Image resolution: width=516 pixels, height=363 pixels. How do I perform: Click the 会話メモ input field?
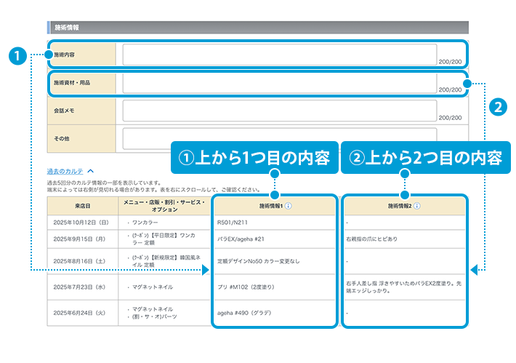[x=280, y=111]
